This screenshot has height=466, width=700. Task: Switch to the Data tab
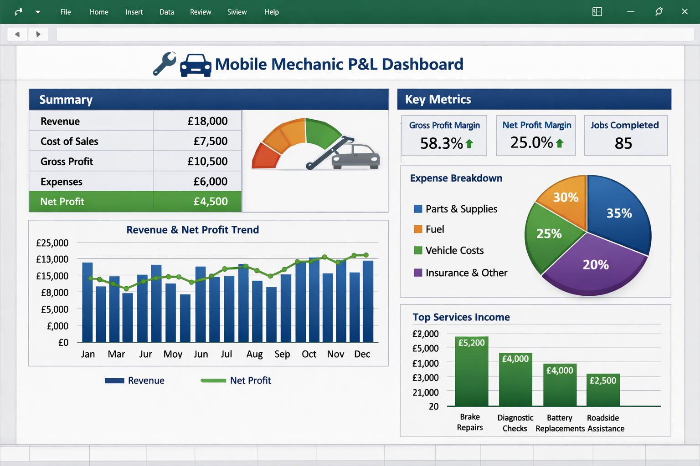click(x=167, y=12)
